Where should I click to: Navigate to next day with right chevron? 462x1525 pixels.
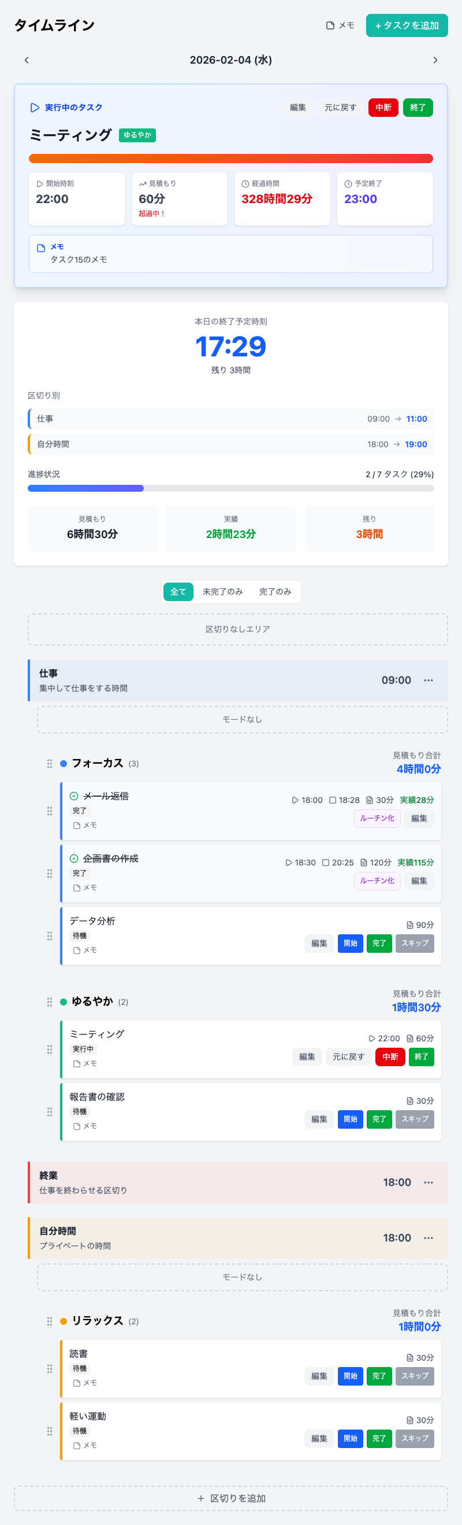tap(435, 60)
